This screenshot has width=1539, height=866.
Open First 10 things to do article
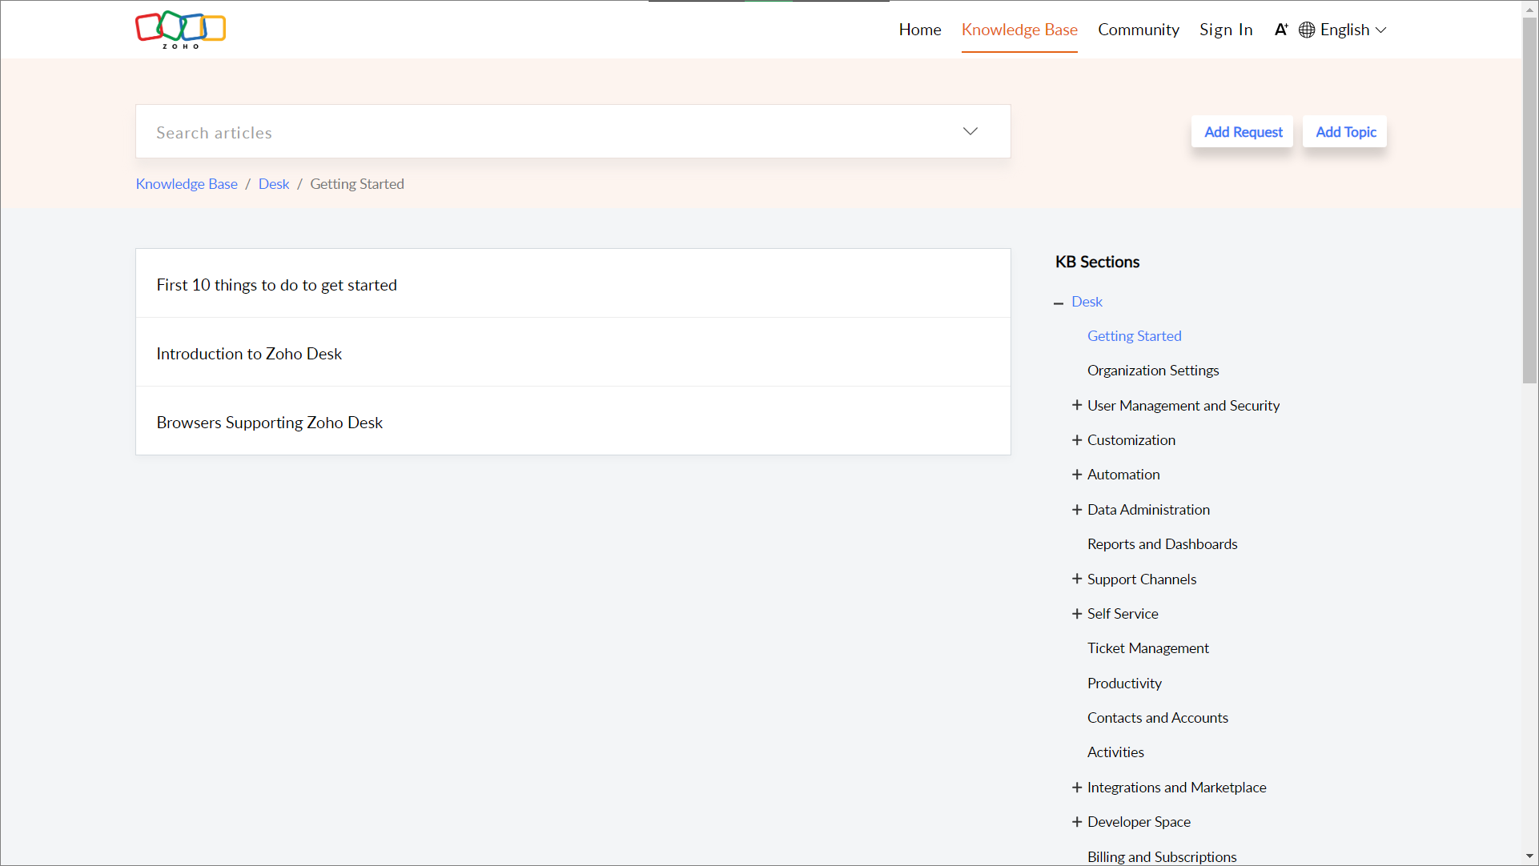pos(573,284)
